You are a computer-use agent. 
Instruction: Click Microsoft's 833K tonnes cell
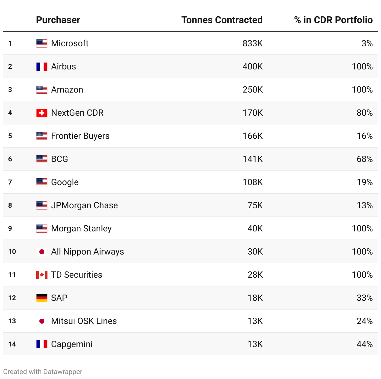[x=253, y=43]
